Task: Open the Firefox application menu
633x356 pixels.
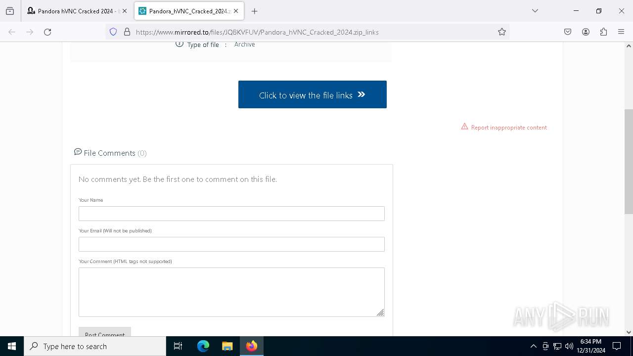Action: 621,32
